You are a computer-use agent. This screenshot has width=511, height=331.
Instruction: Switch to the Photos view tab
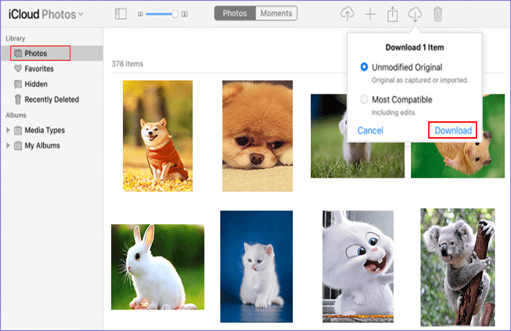(235, 13)
